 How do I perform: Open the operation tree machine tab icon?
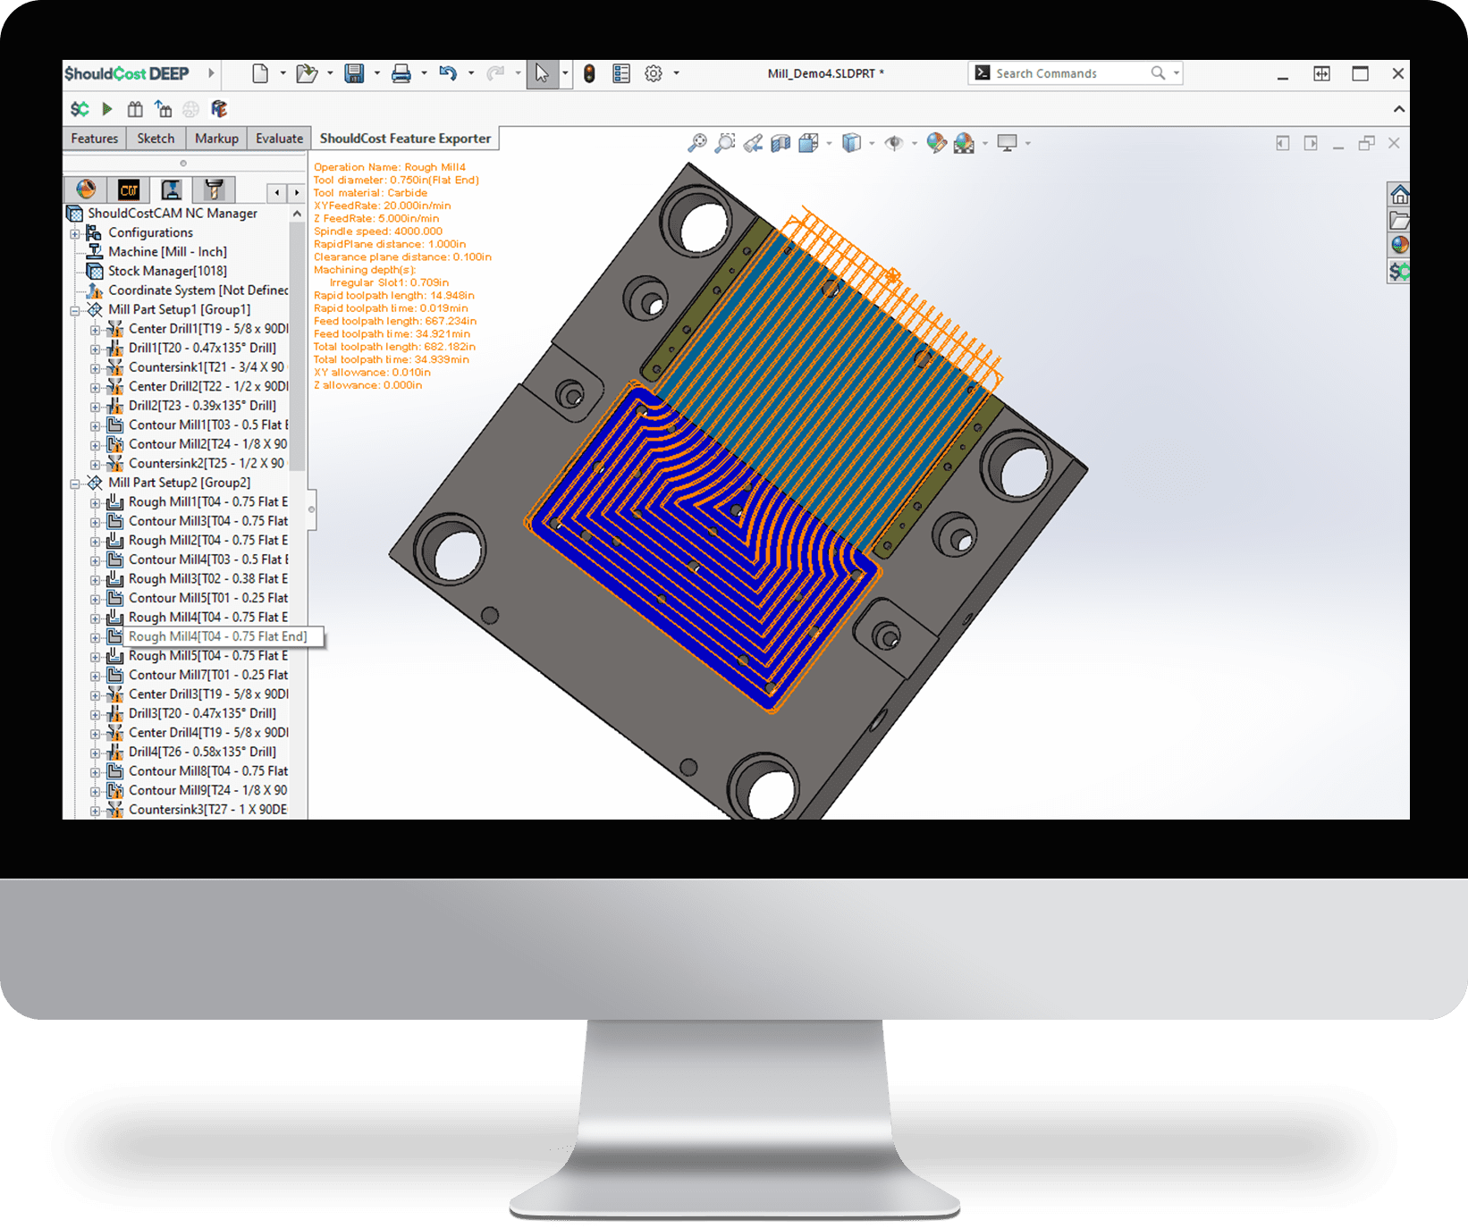click(x=172, y=189)
